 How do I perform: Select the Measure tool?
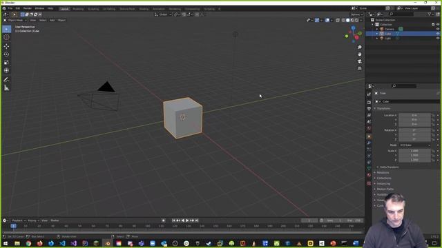6,88
